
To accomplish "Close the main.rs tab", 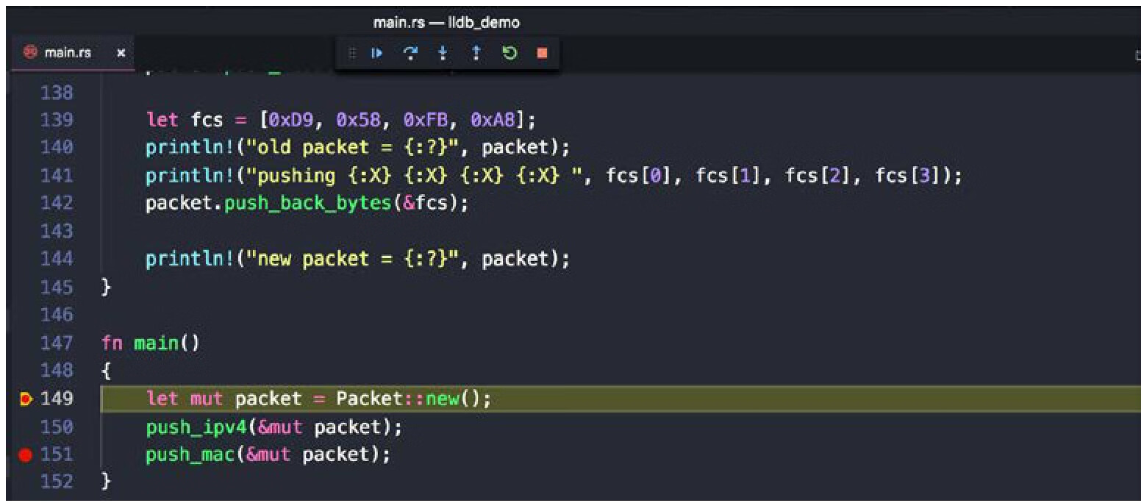I will [121, 53].
